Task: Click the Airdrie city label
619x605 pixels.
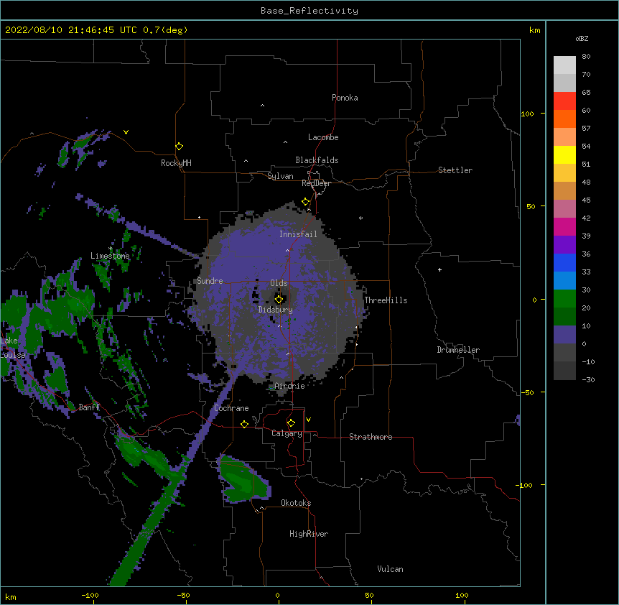Action: click(x=289, y=386)
